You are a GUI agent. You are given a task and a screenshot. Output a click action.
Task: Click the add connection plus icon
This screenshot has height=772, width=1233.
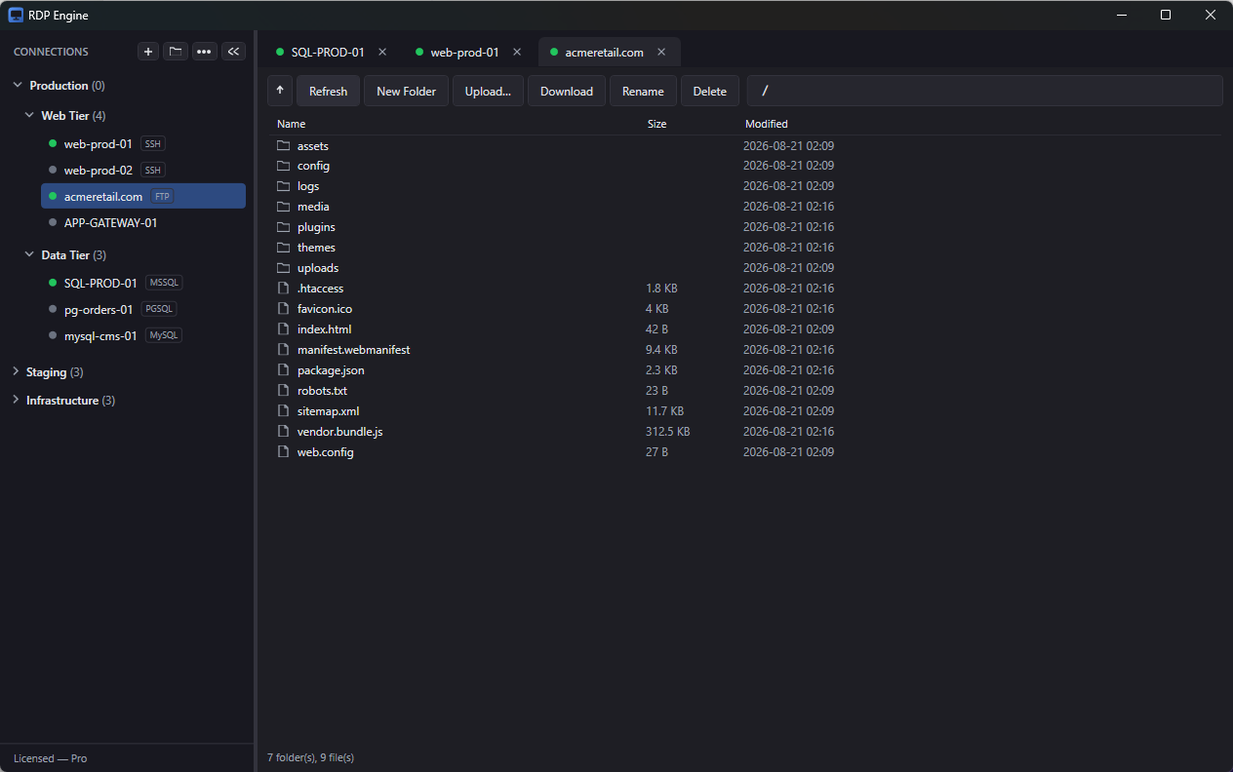click(x=148, y=52)
